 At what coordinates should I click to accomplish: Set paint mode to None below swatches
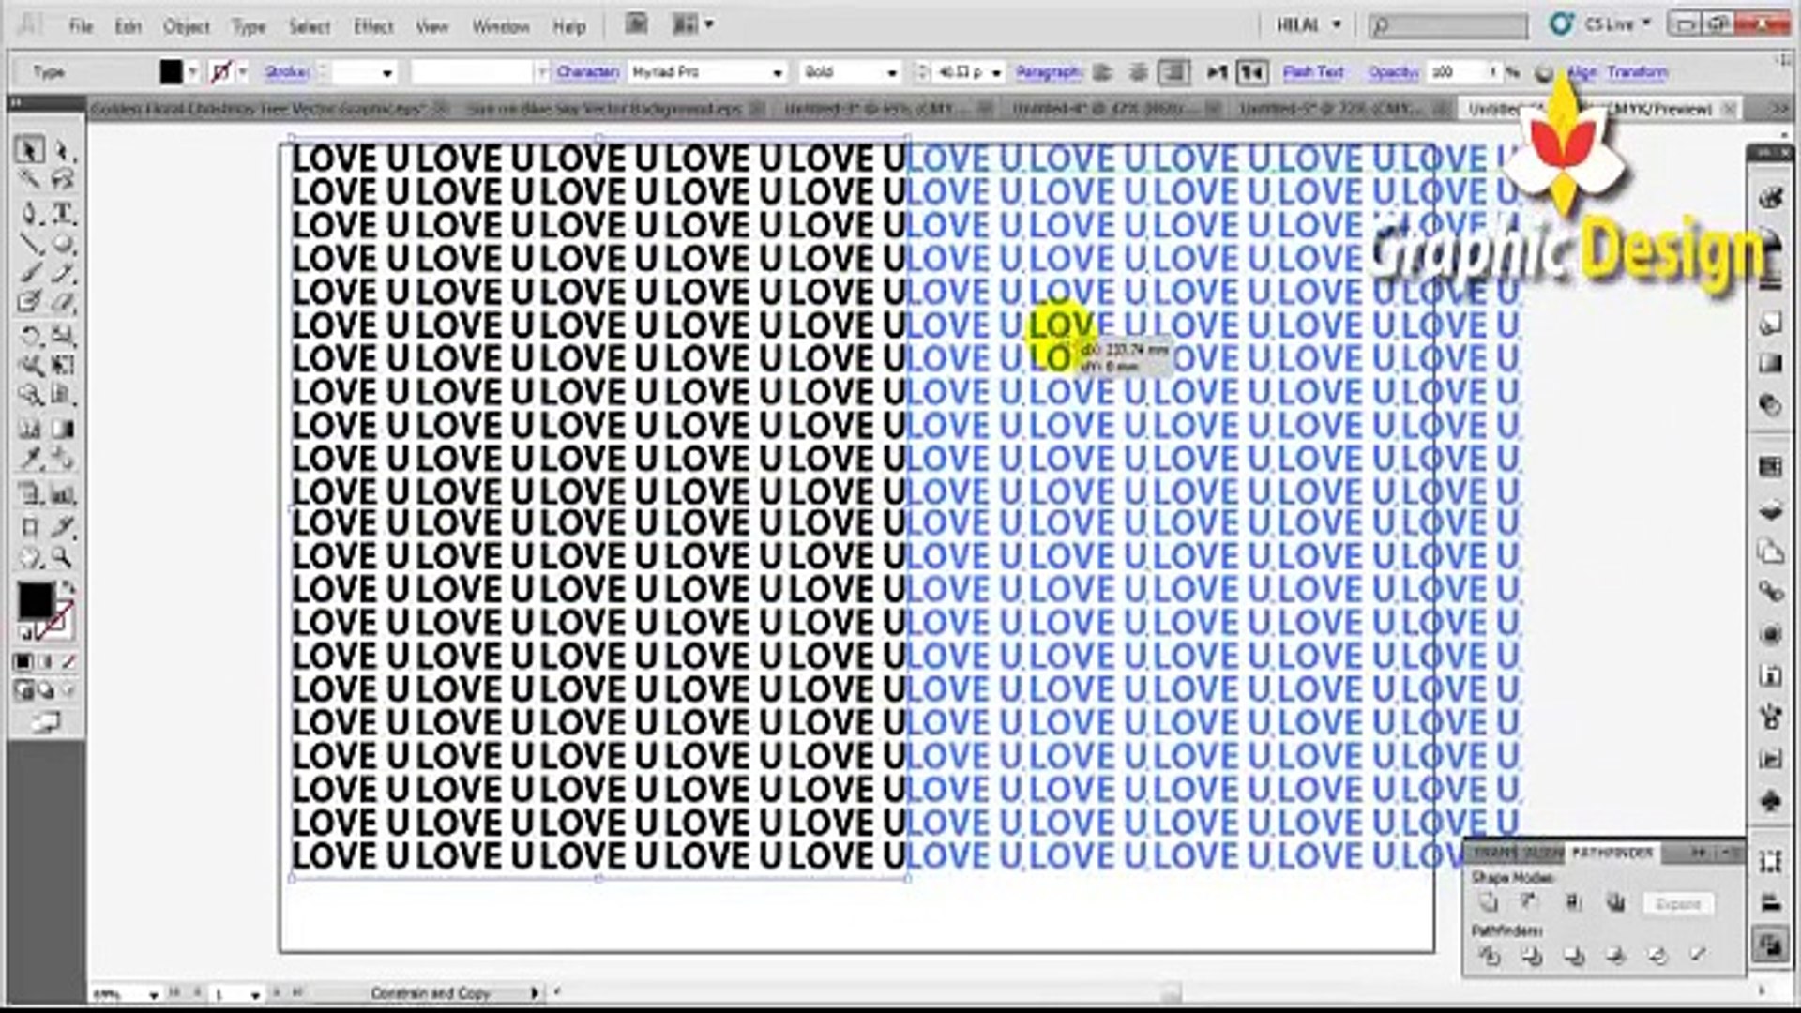point(68,662)
